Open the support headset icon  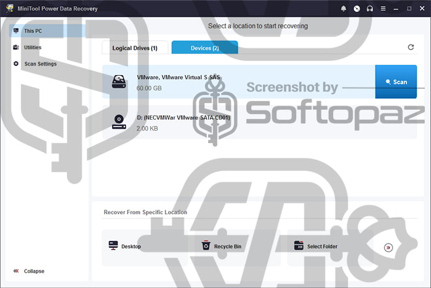pyautogui.click(x=369, y=9)
